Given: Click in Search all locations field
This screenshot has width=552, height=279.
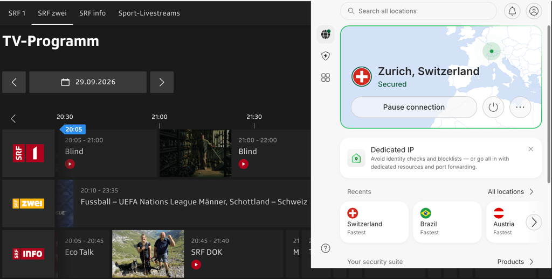Looking at the screenshot, I should point(418,11).
